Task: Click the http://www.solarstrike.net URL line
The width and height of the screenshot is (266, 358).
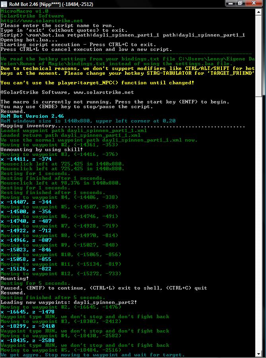Action: tap(42, 21)
